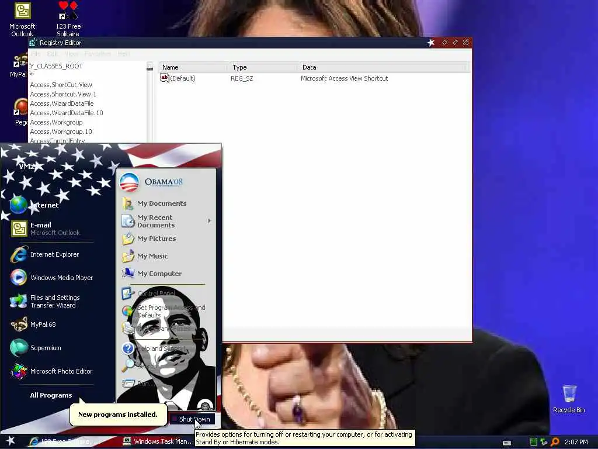
Task: Launch Windows Media Player from Start menu
Action: coord(53,278)
